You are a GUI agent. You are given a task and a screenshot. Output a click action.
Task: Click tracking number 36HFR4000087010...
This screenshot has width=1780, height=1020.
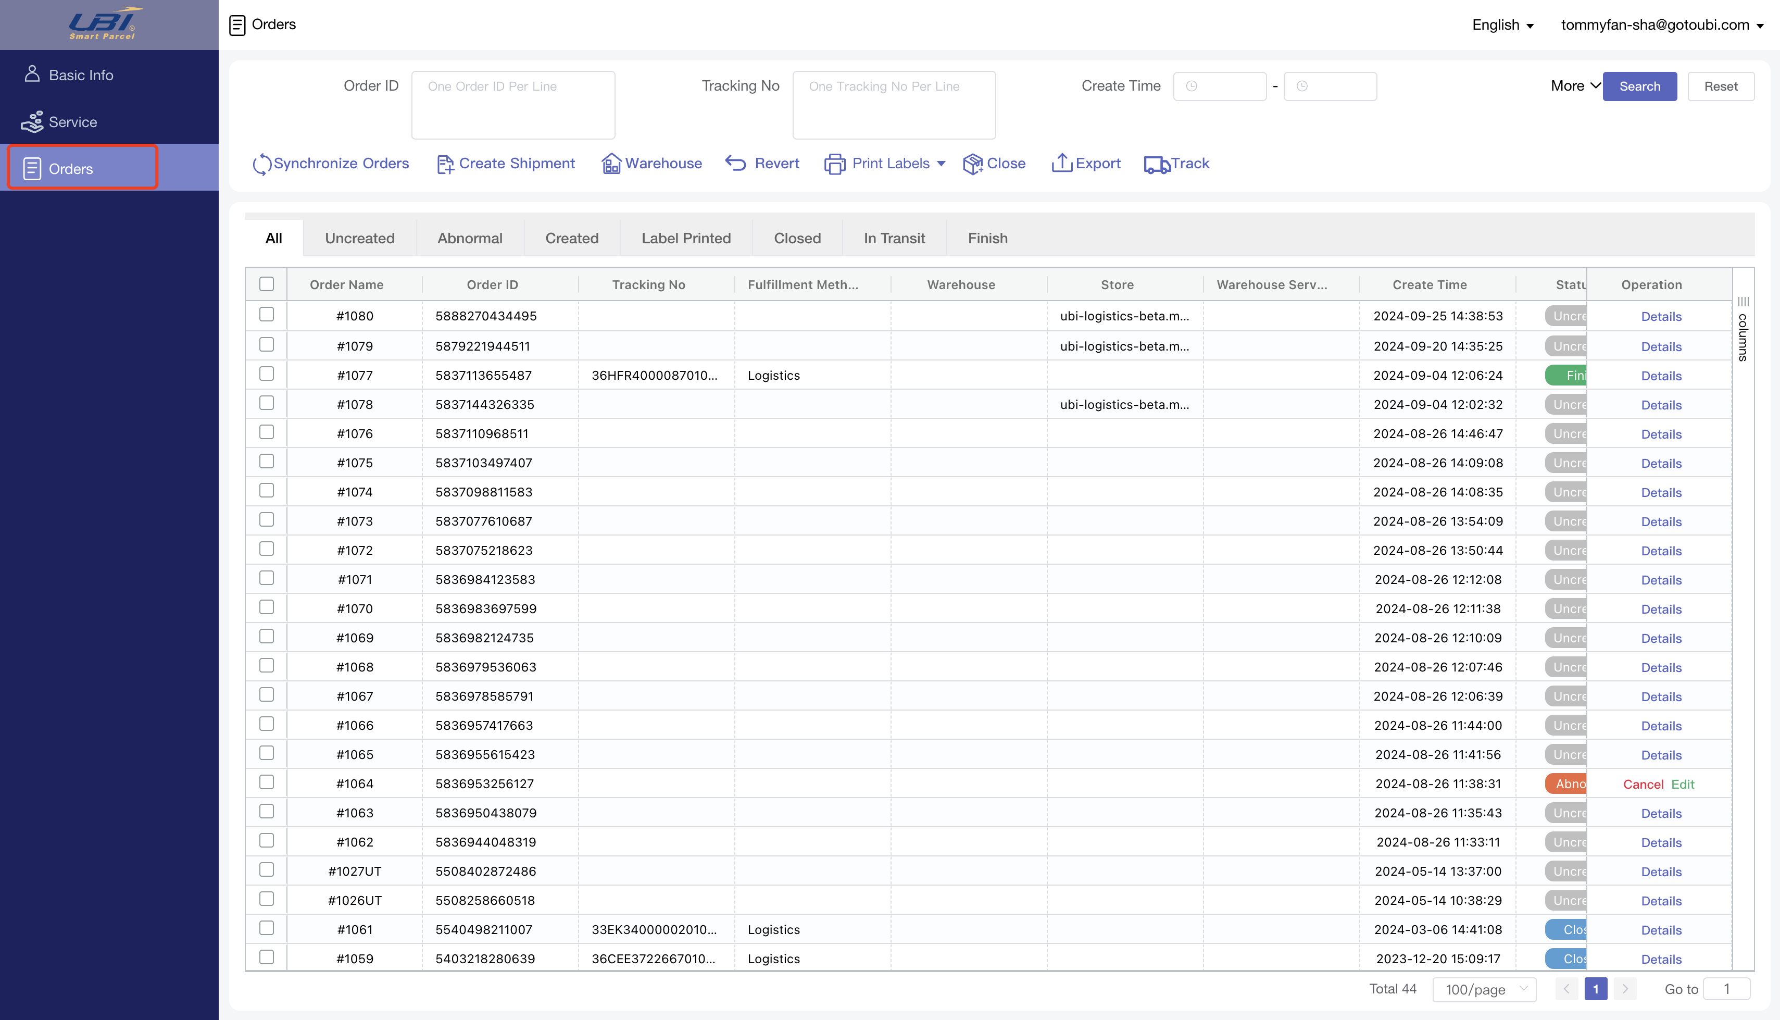[x=655, y=376]
